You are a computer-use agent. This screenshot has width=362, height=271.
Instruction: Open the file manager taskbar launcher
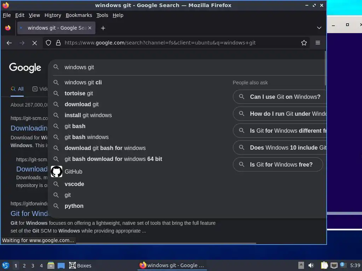point(51,265)
